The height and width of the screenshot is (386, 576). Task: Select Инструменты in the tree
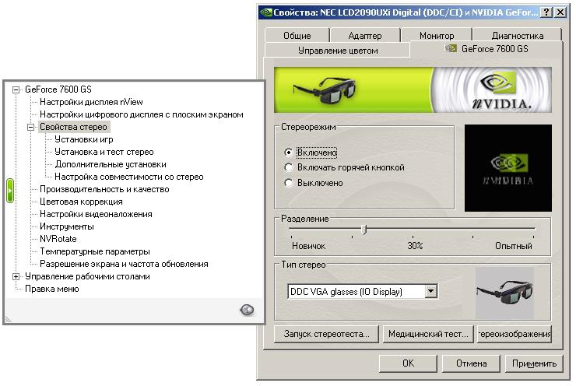66,226
